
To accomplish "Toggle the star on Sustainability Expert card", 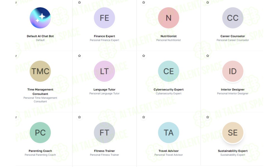I will point(208,117).
